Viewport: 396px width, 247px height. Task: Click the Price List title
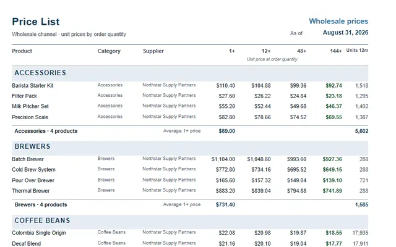point(36,22)
